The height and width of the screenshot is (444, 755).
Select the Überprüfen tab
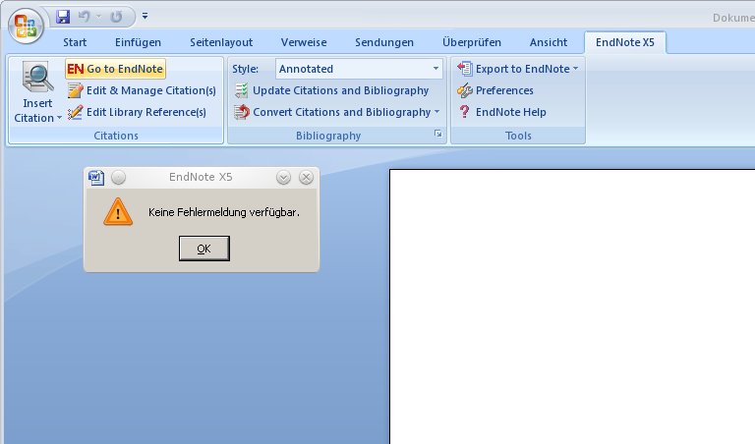(x=472, y=42)
